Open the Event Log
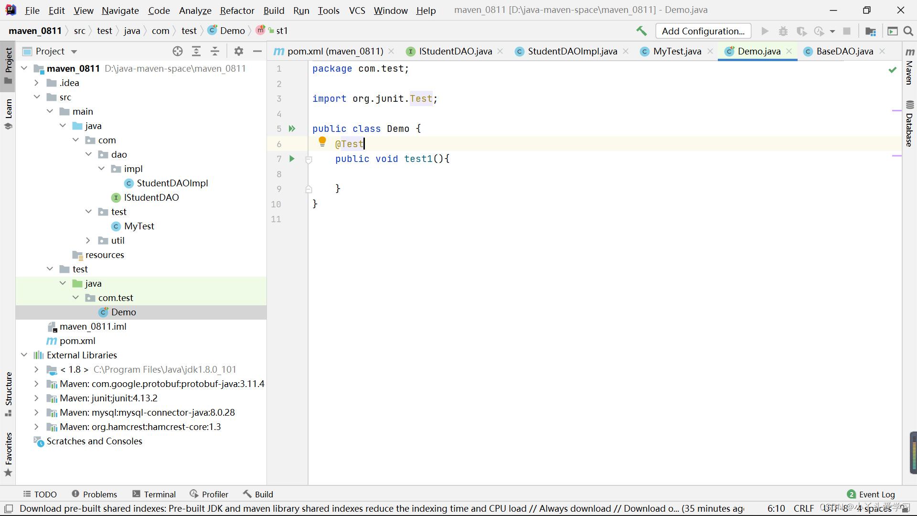This screenshot has height=516, width=917. (x=871, y=494)
